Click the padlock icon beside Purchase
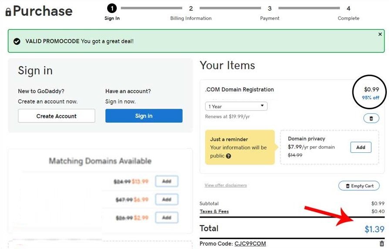The height and width of the screenshot is (249, 389). click(8, 12)
